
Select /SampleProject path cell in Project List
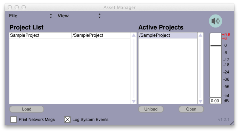point(101,35)
